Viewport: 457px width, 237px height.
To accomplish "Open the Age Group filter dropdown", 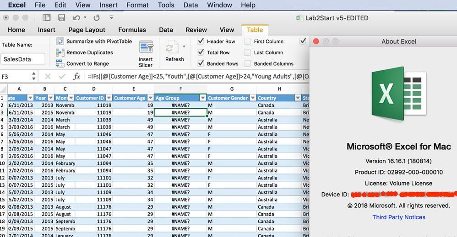I will [x=203, y=98].
